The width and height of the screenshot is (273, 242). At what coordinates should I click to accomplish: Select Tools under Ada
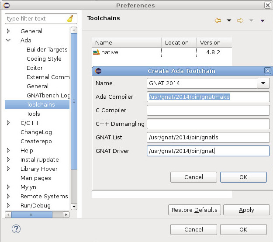[33, 114]
